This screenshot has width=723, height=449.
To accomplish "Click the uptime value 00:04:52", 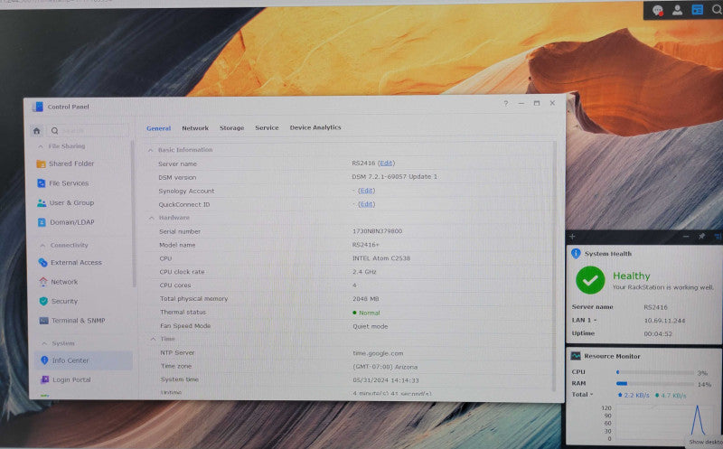I will click(x=658, y=333).
